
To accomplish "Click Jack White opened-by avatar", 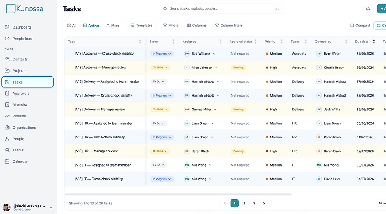I will 319,110.
